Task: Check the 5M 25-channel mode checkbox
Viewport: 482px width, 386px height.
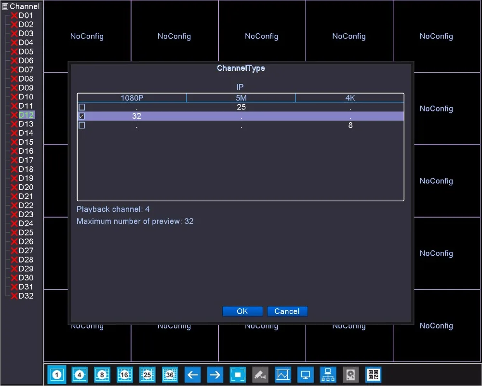Action: (x=82, y=107)
